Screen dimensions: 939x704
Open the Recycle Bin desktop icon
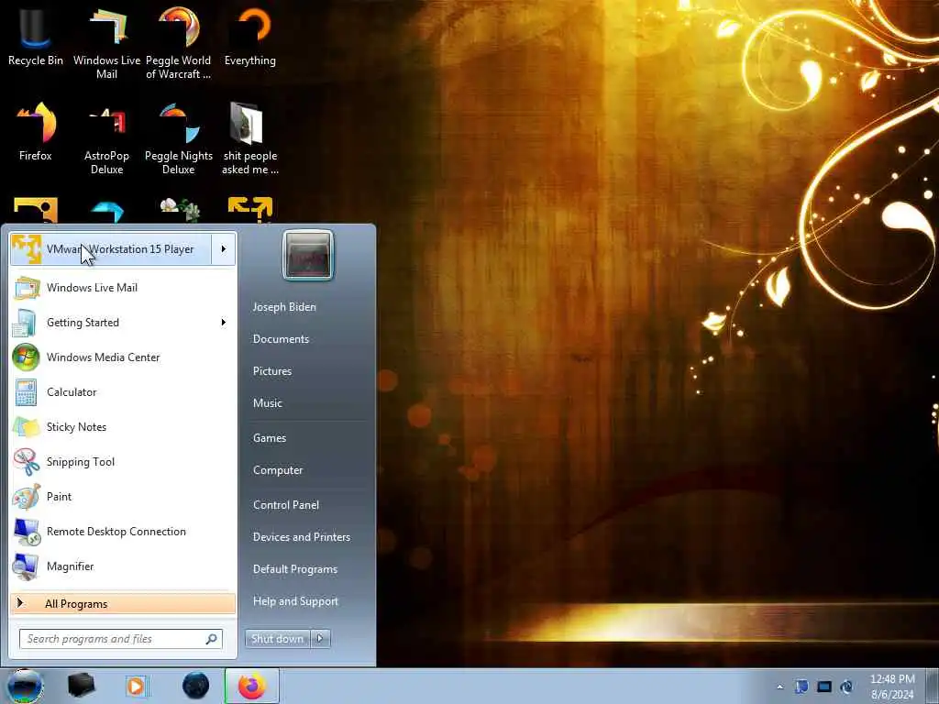pyautogui.click(x=35, y=36)
